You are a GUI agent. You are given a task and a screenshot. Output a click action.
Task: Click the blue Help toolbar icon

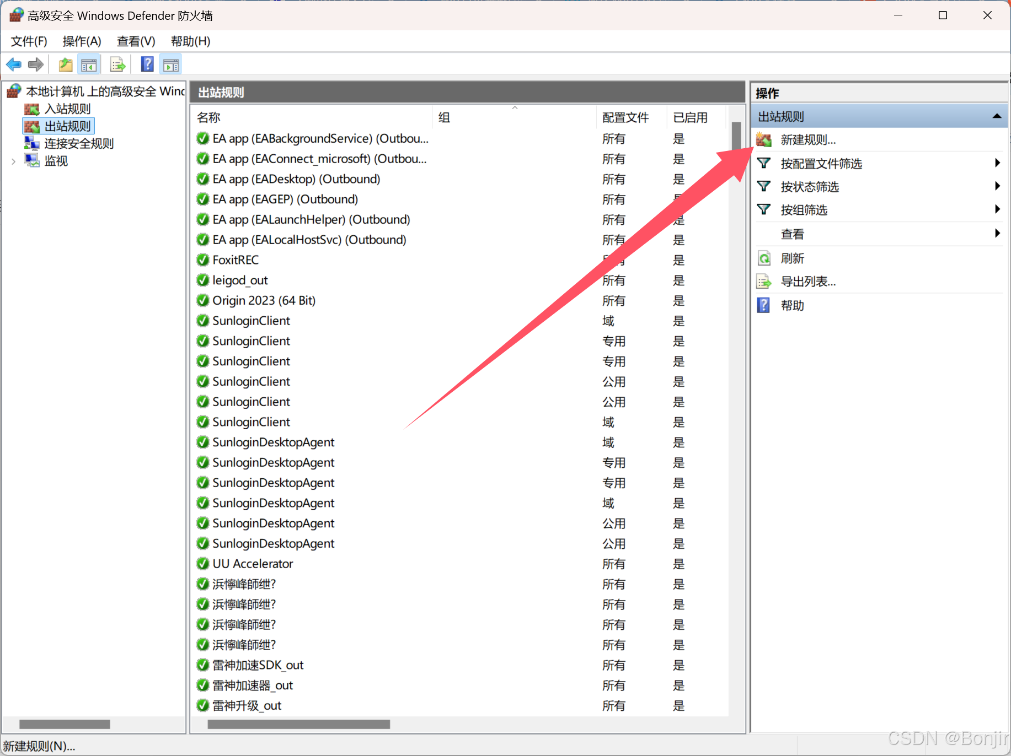147,64
